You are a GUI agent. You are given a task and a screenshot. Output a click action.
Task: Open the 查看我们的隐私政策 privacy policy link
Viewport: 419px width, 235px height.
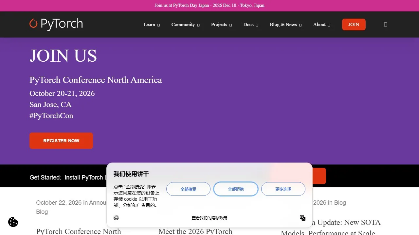(209, 218)
